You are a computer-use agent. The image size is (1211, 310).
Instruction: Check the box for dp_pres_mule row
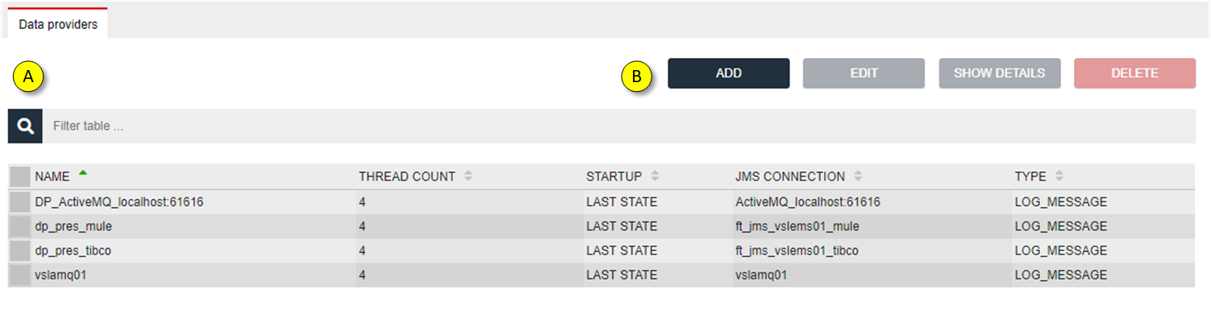(20, 226)
